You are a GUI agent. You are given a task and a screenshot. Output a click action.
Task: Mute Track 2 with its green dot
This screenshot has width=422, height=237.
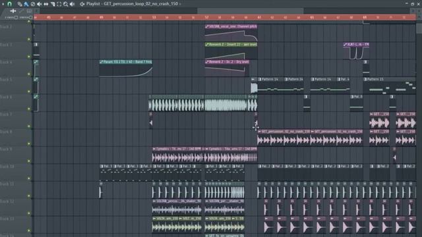click(x=29, y=39)
